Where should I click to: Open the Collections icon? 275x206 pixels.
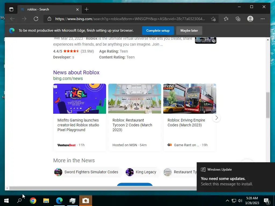tap(238, 19)
